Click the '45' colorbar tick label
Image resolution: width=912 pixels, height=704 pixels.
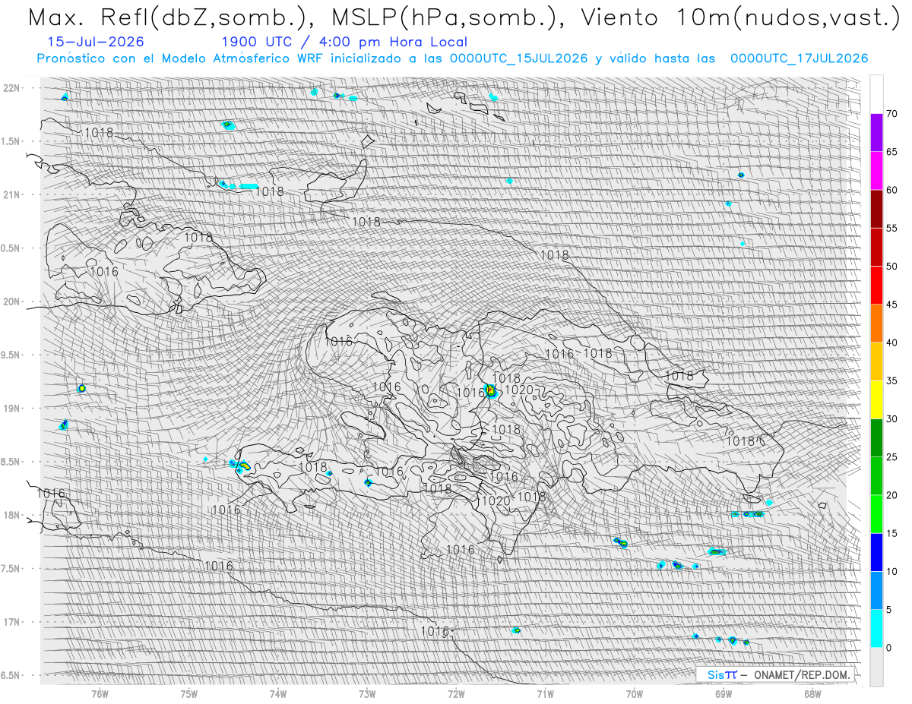click(x=892, y=305)
